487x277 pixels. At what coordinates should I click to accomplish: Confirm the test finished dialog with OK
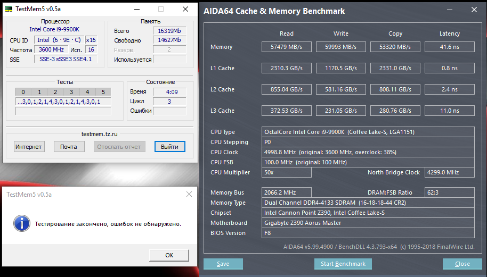click(x=169, y=255)
